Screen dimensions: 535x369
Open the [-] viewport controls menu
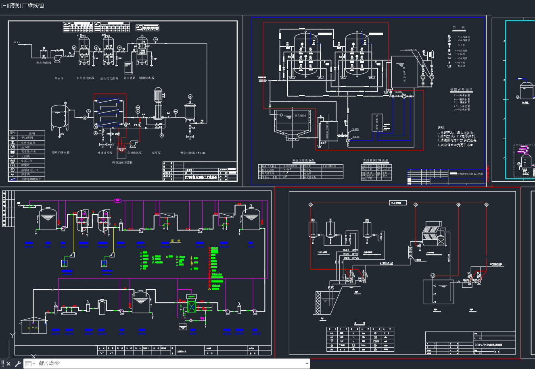click(4, 5)
